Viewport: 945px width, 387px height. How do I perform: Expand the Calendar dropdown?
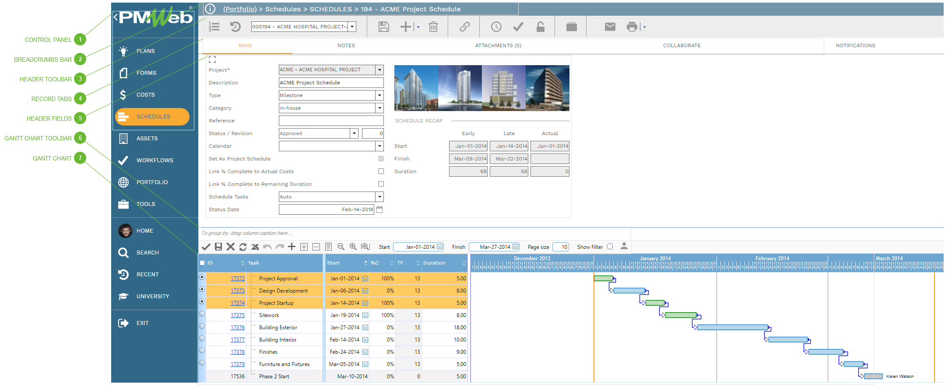click(379, 146)
